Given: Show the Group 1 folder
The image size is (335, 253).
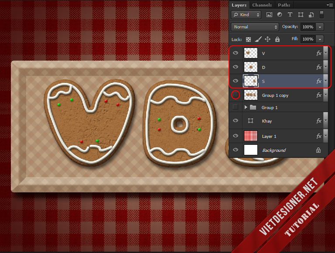Looking at the screenshot, I should (x=236, y=107).
